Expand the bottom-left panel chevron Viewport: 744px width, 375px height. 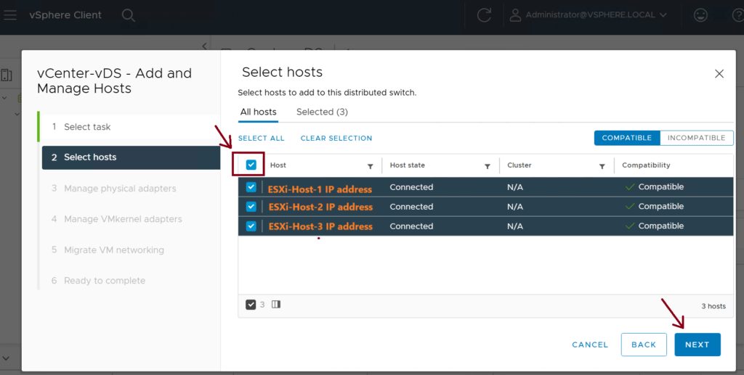[x=6, y=358]
